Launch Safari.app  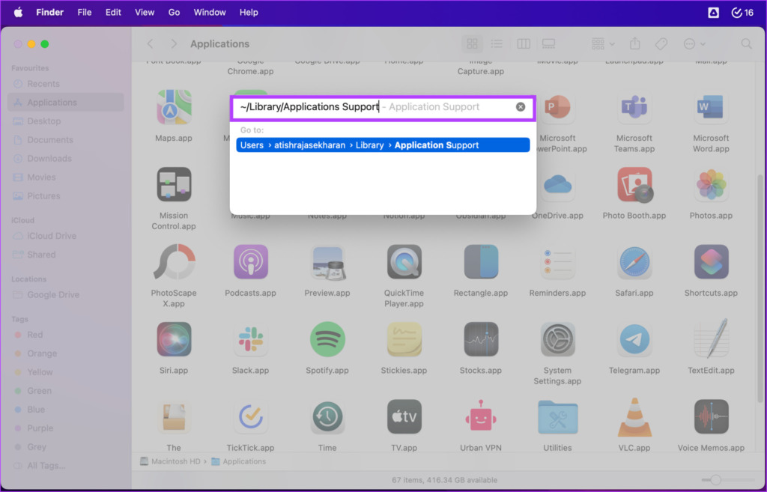(634, 261)
